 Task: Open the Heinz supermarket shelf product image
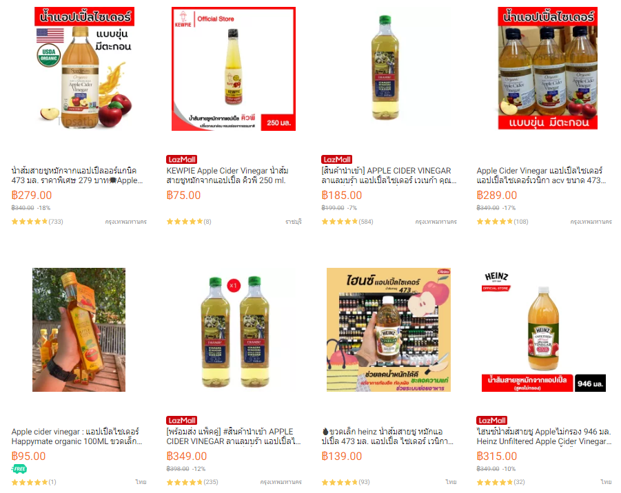pyautogui.click(x=389, y=330)
